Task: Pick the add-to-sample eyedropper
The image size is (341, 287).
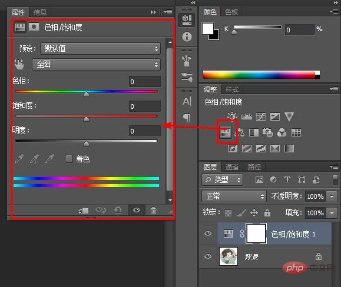Action: pos(34,159)
